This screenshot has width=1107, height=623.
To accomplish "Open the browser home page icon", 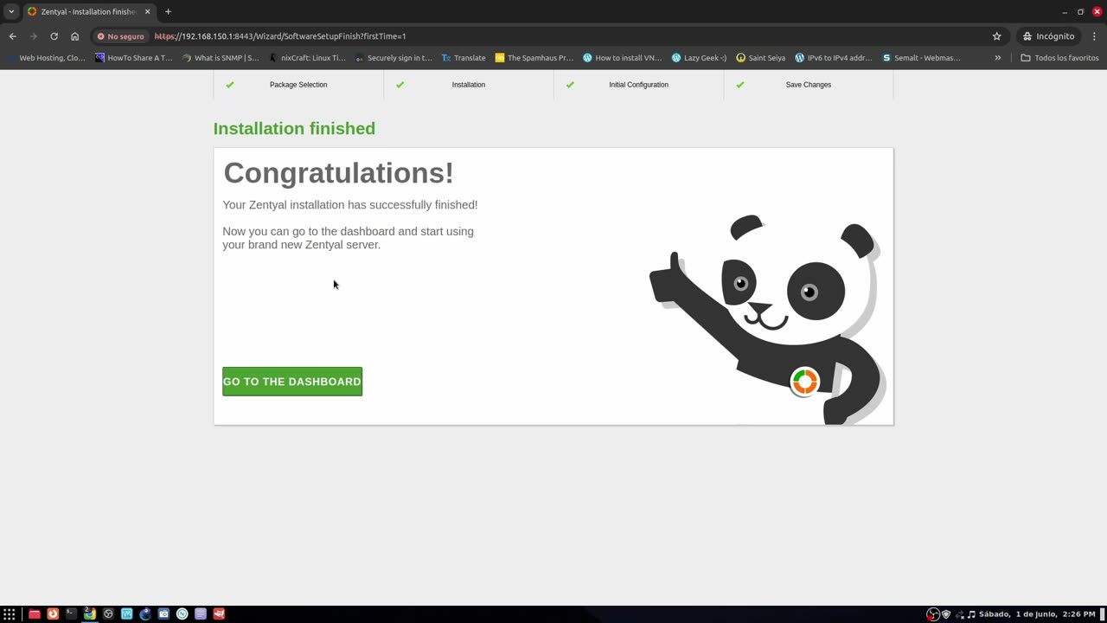I will click(x=74, y=36).
